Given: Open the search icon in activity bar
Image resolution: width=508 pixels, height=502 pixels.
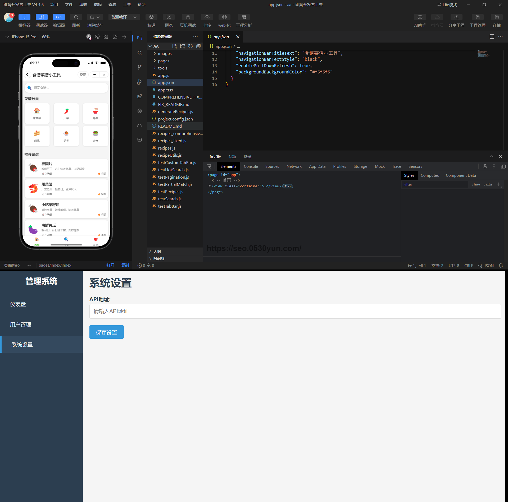Looking at the screenshot, I should pos(140,53).
